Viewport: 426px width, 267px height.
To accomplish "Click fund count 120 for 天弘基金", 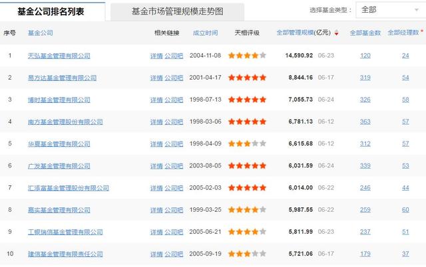I will pos(365,56).
